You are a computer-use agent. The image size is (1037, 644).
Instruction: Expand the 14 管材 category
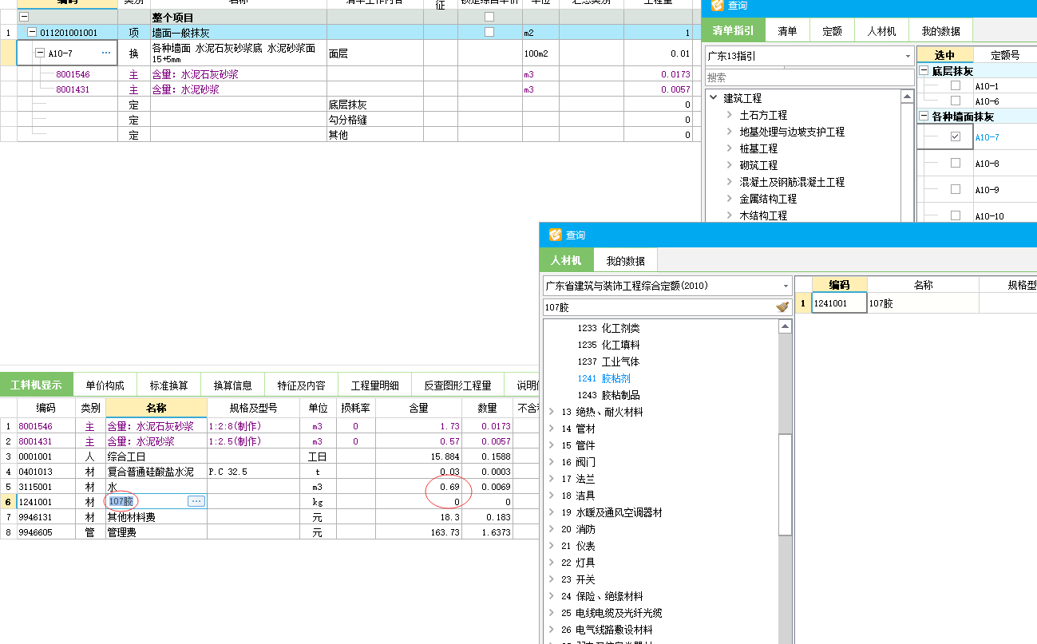tap(552, 429)
